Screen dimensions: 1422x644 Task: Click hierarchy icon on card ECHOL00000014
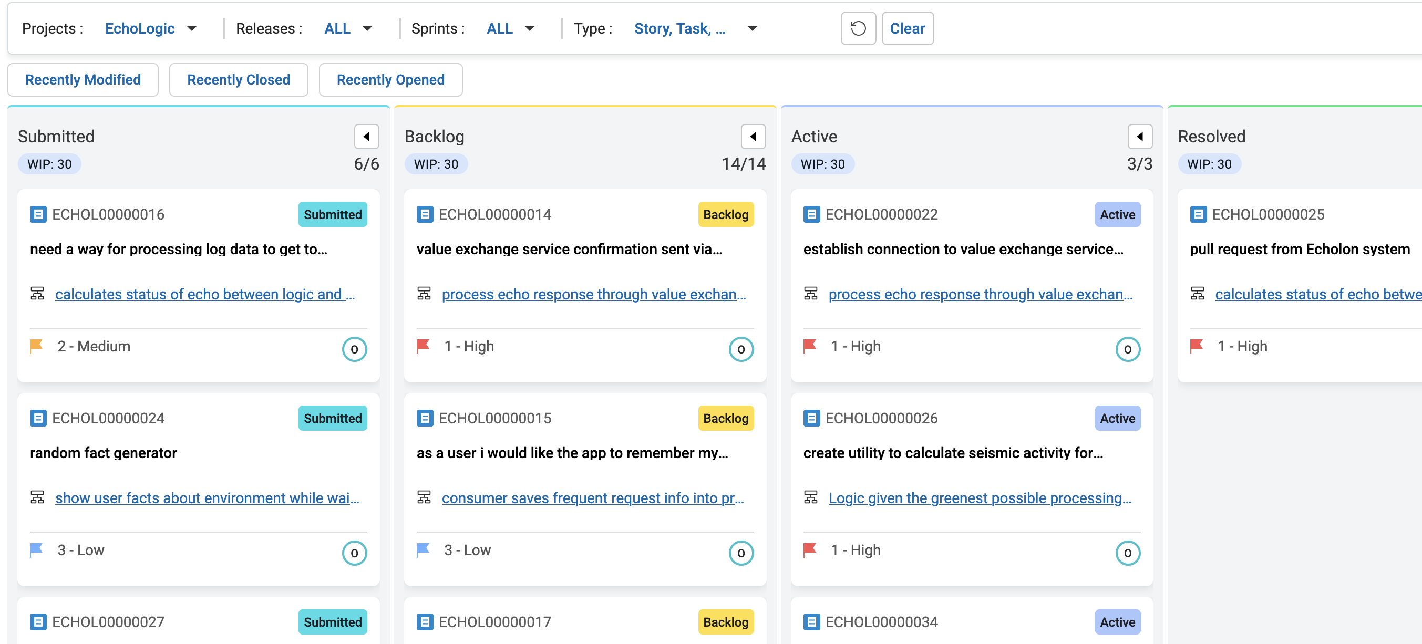tap(424, 294)
